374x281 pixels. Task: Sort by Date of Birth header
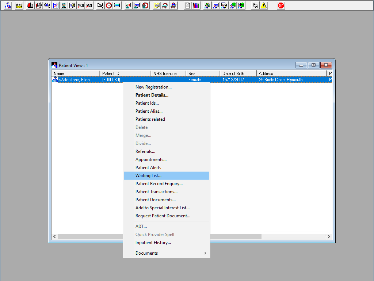pos(238,73)
